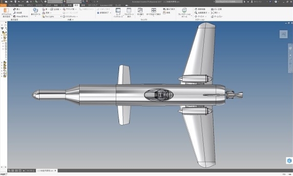The image size is (293, 176).
Task: Open the Two Lights lighting style dropdown
Action: click(52, 17)
